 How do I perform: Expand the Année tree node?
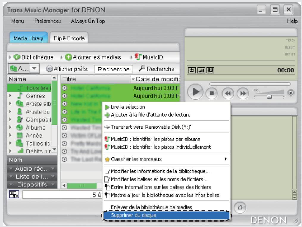(10, 135)
